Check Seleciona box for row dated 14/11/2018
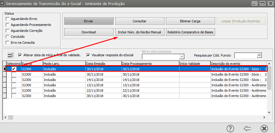The width and height of the screenshot is (275, 133). pyautogui.click(x=14, y=80)
